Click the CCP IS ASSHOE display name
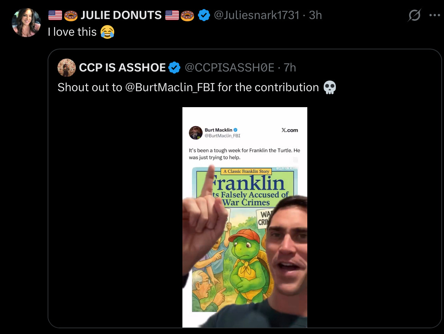The image size is (444, 334). coord(122,68)
